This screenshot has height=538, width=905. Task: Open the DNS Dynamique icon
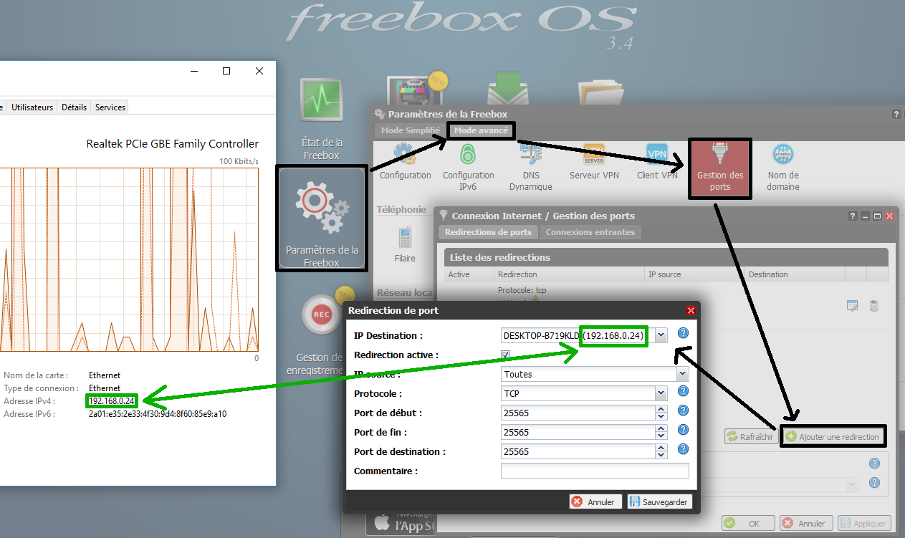click(x=531, y=154)
